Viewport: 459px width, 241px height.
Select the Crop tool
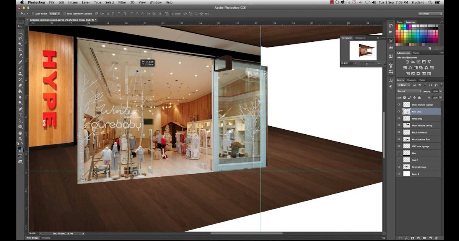[21, 50]
